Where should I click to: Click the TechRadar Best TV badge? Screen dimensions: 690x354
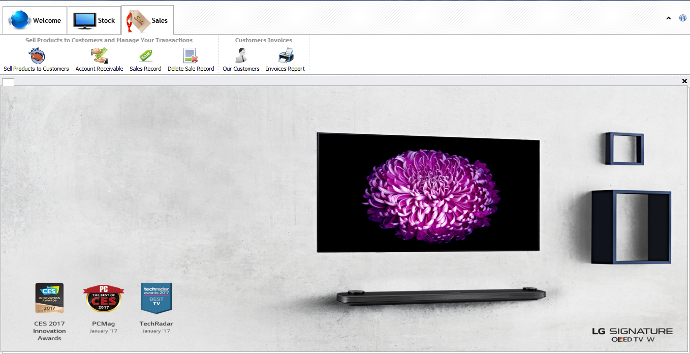[x=156, y=298]
